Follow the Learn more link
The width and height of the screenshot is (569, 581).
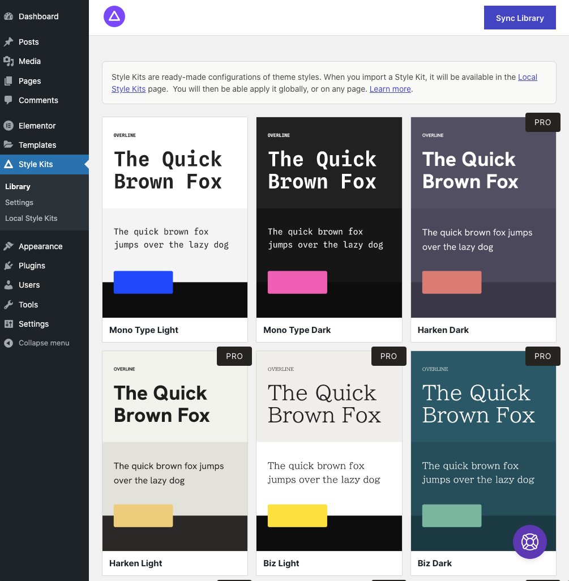(x=390, y=89)
